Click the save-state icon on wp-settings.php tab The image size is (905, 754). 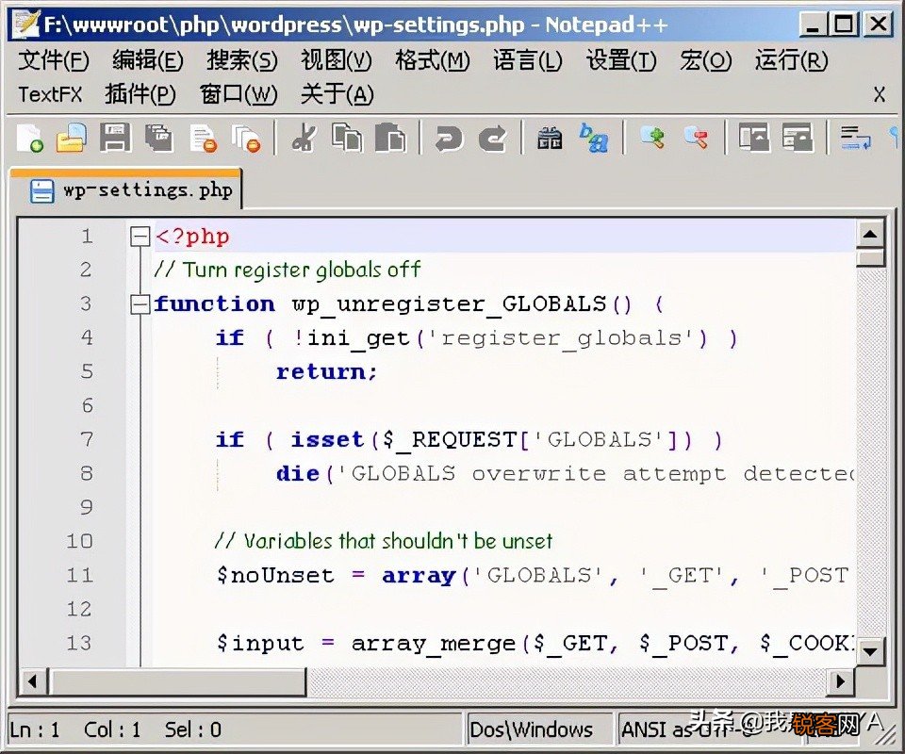point(42,191)
